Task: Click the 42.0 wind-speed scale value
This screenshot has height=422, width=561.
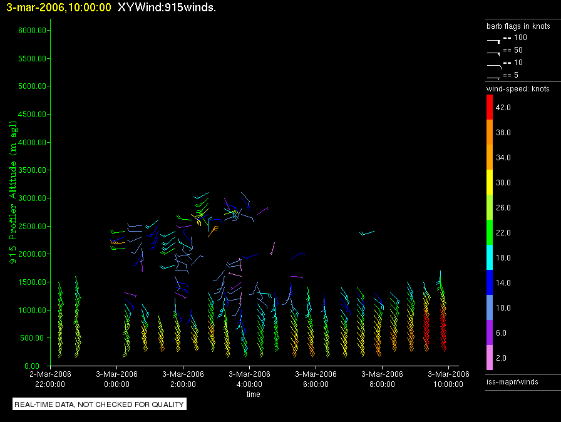Action: point(503,107)
